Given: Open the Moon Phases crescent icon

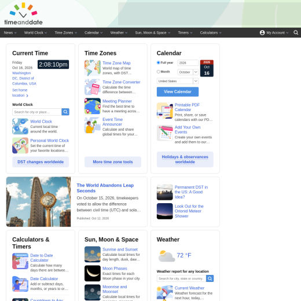Looking at the screenshot, I should click(93, 273).
